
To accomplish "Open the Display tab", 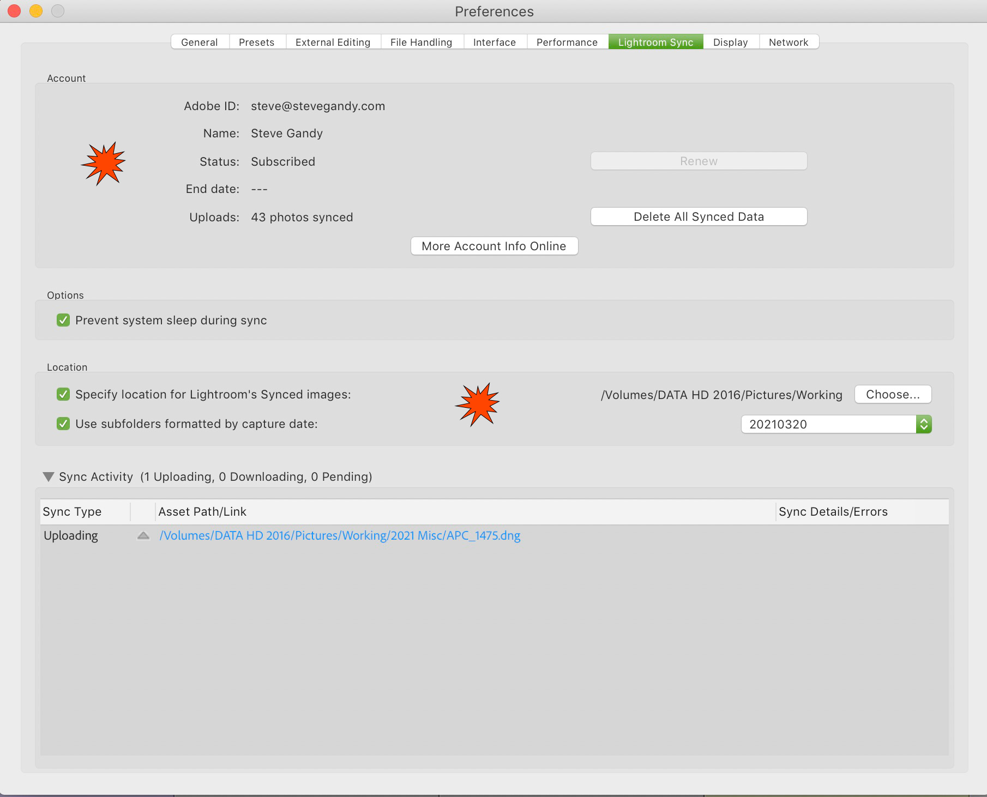I will [x=731, y=42].
